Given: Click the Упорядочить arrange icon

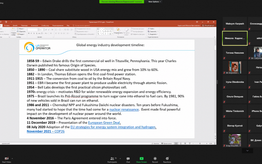Looking at the screenshot, I should point(118,30).
